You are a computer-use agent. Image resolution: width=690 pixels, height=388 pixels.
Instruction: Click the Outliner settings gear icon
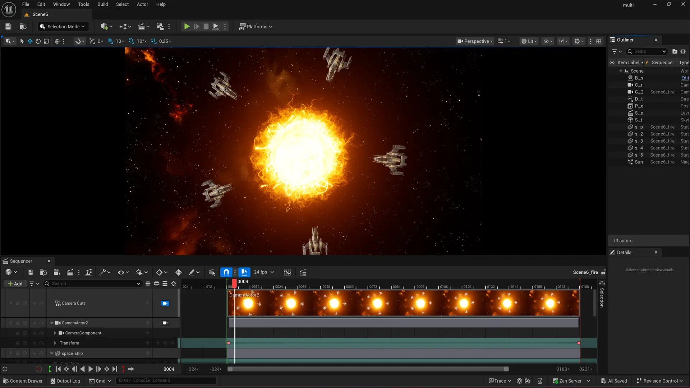(x=683, y=51)
